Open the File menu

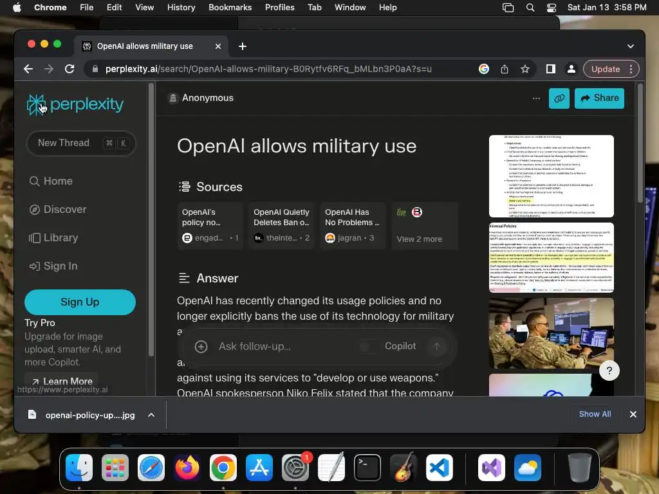coord(87,8)
